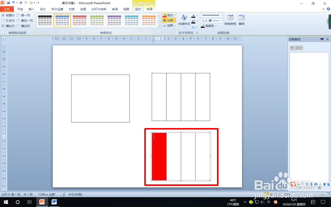The image size is (331, 207).
Task: Open the notification center icon
Action: point(323,202)
